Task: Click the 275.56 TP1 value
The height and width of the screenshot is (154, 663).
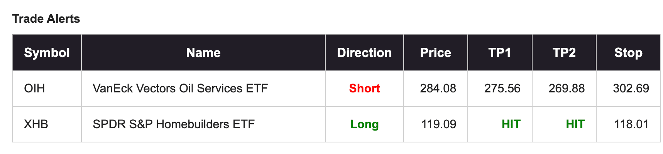Action: click(x=502, y=89)
